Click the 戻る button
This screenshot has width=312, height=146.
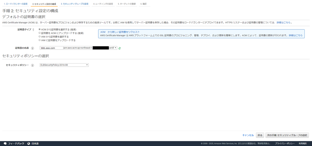pyautogui.click(x=260, y=135)
